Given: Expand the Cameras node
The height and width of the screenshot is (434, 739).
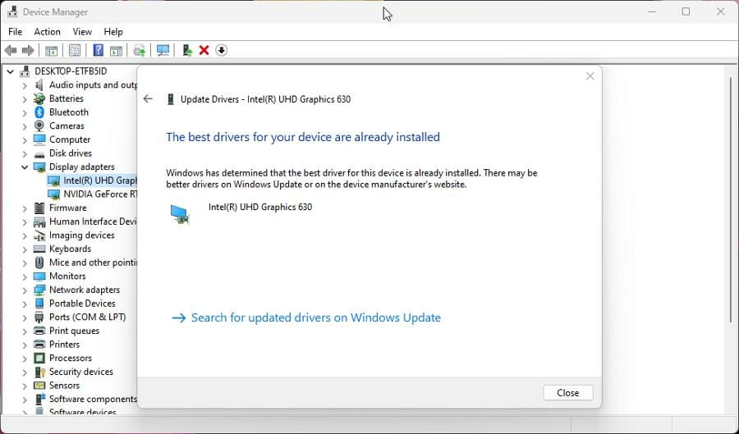Looking at the screenshot, I should (x=25, y=126).
